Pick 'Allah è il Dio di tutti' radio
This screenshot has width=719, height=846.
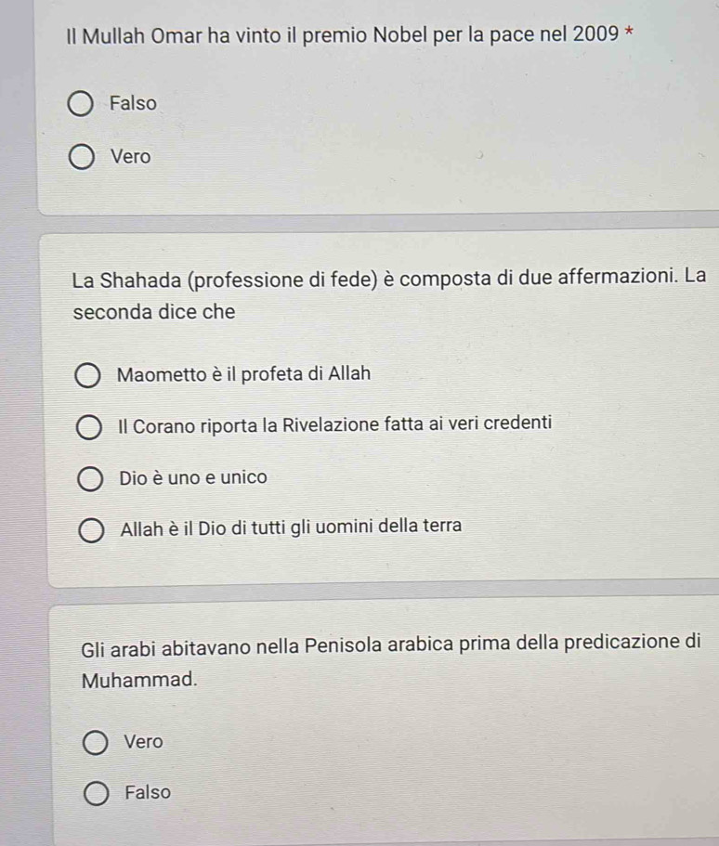(x=91, y=530)
